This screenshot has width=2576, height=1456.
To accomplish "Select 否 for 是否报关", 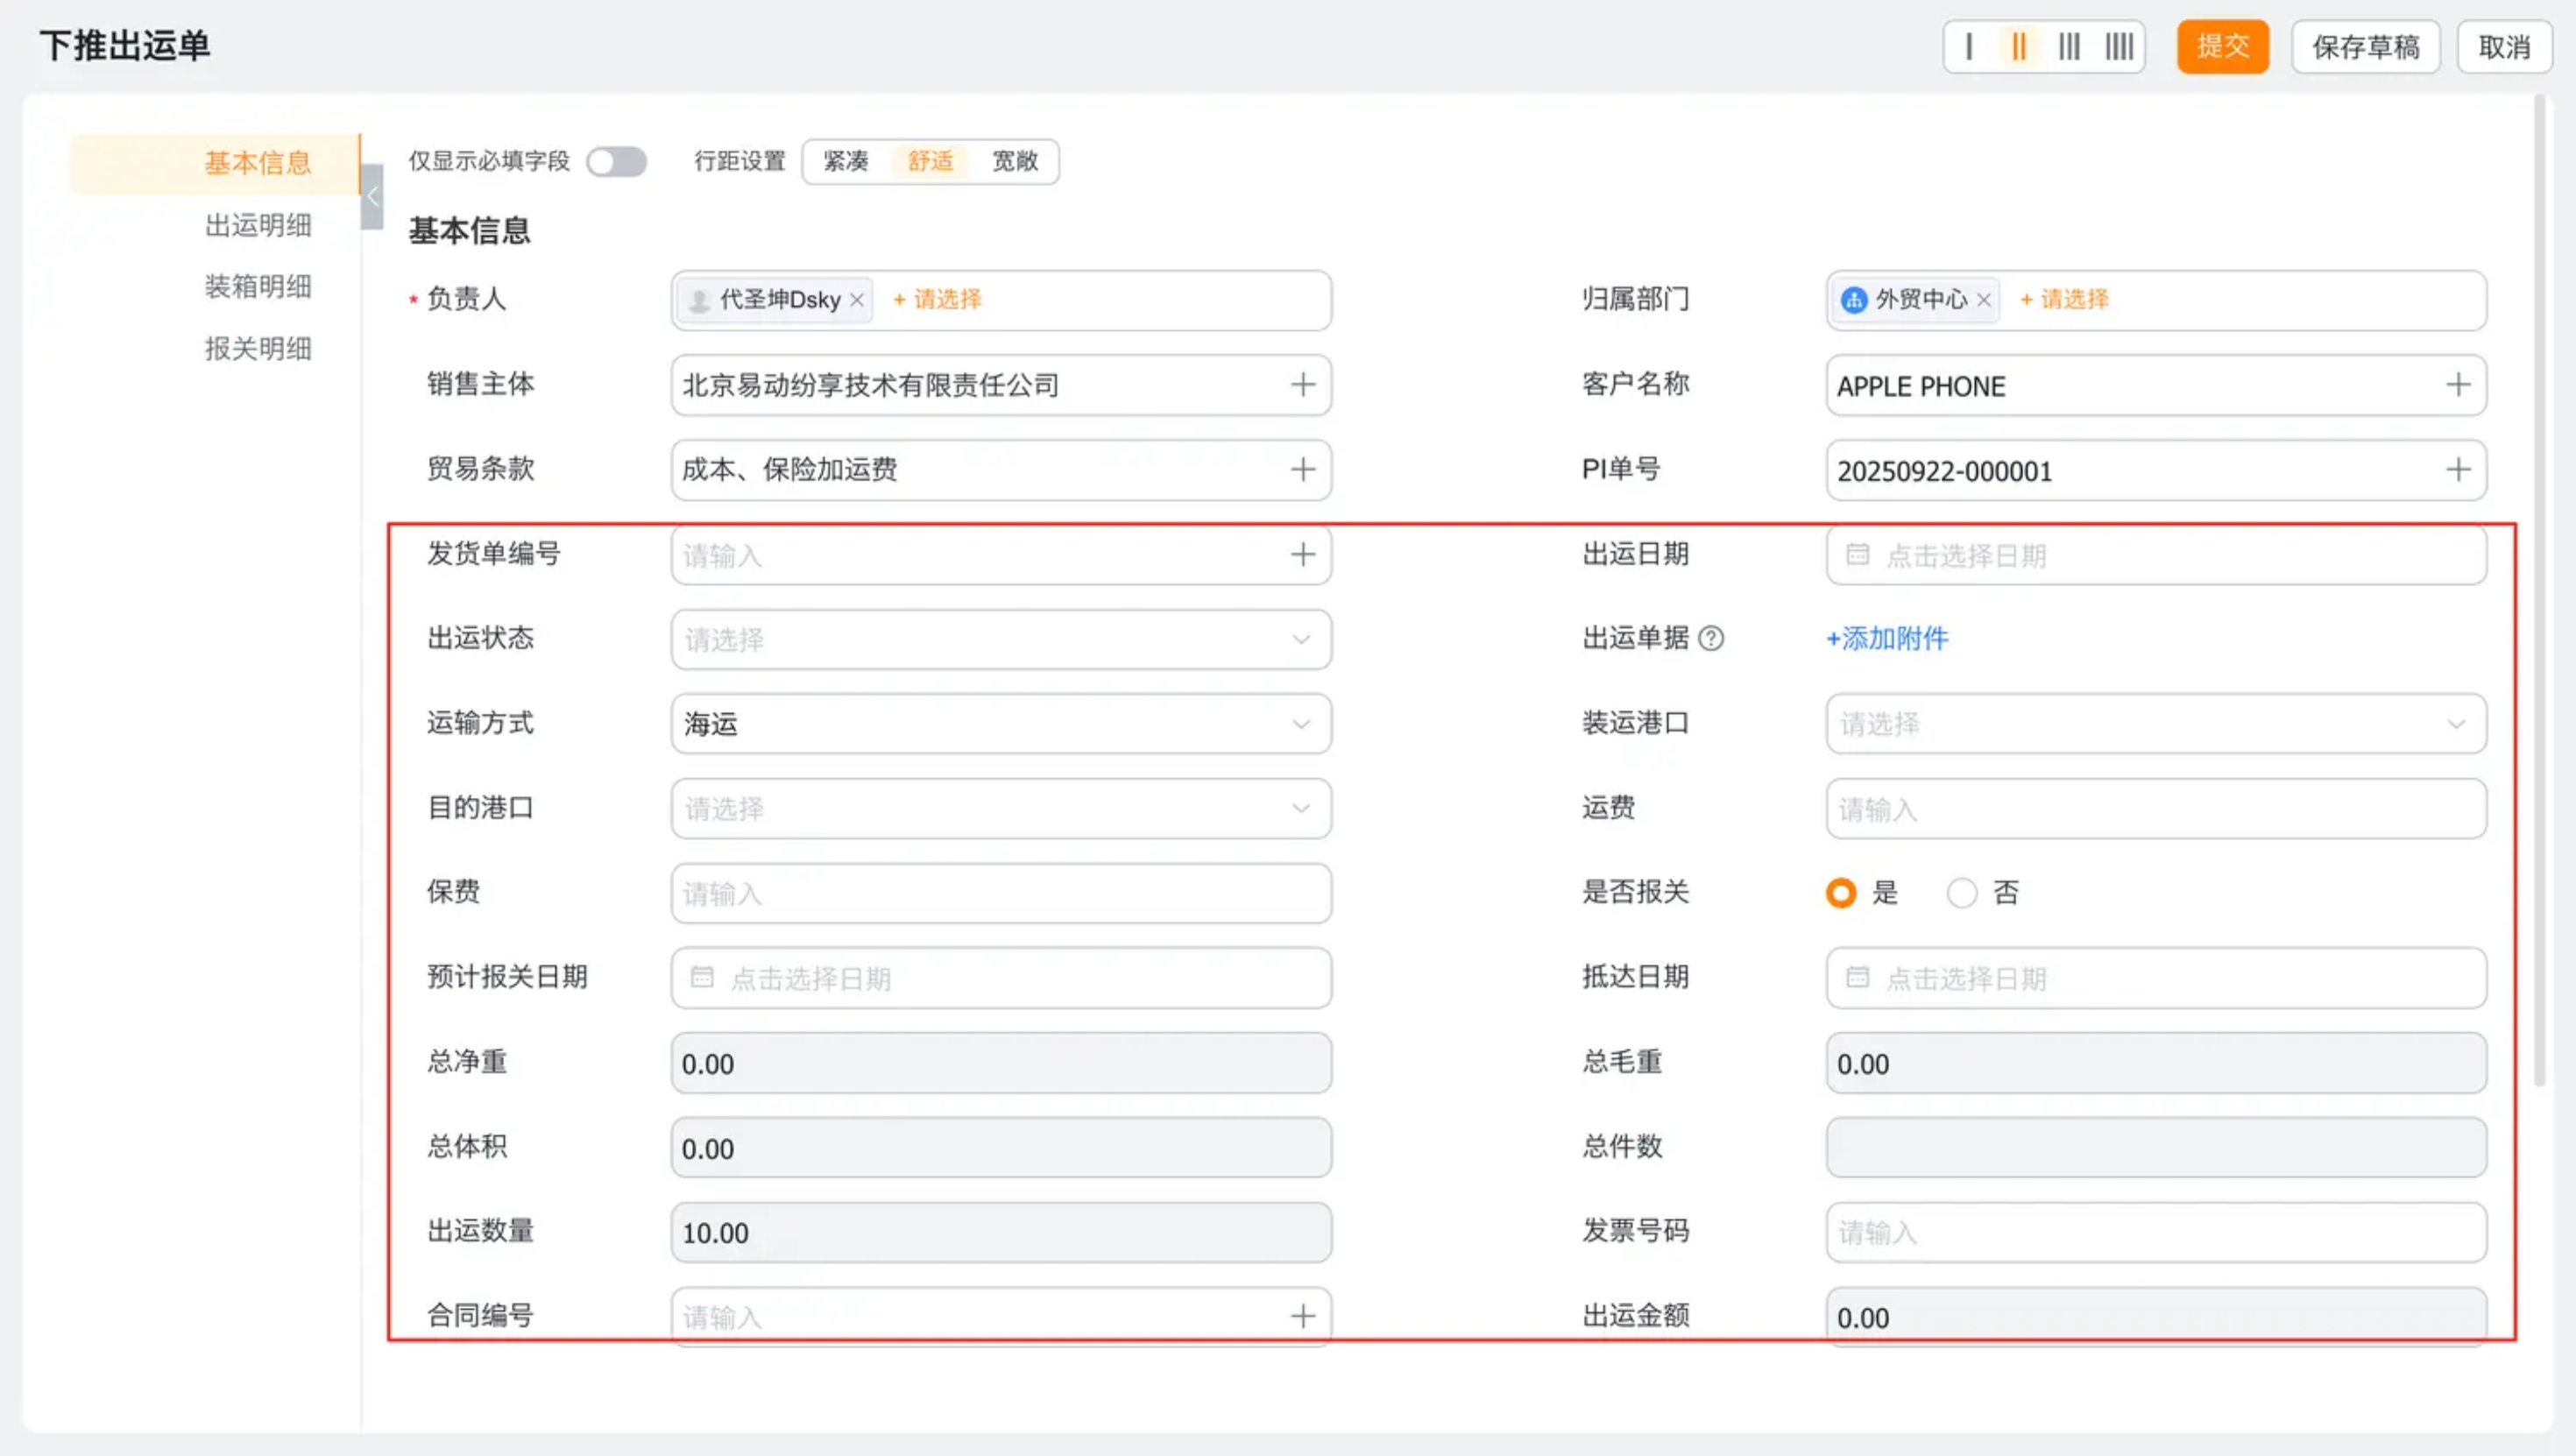I will pos(1962,892).
